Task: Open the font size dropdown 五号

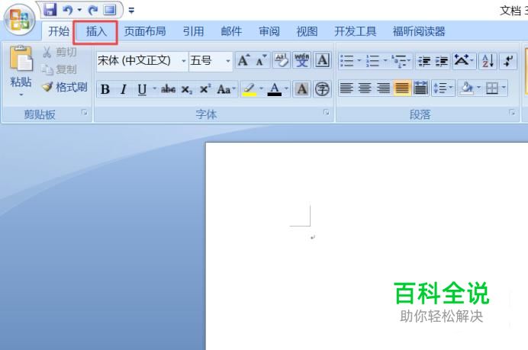Action: pyautogui.click(x=228, y=61)
